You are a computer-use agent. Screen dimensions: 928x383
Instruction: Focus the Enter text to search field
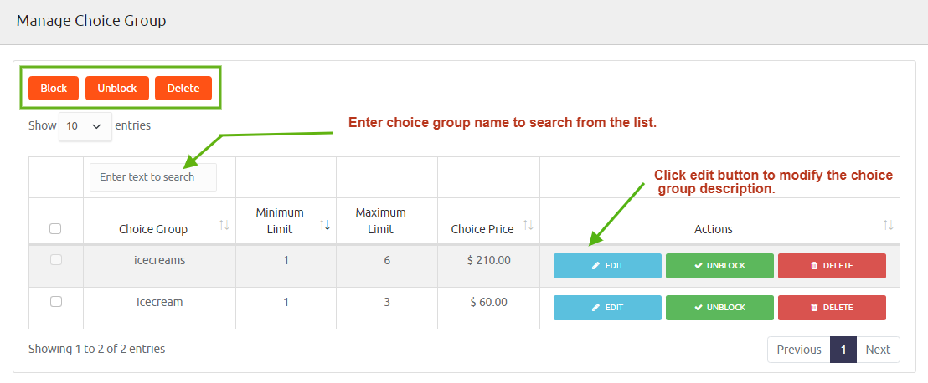(x=153, y=177)
